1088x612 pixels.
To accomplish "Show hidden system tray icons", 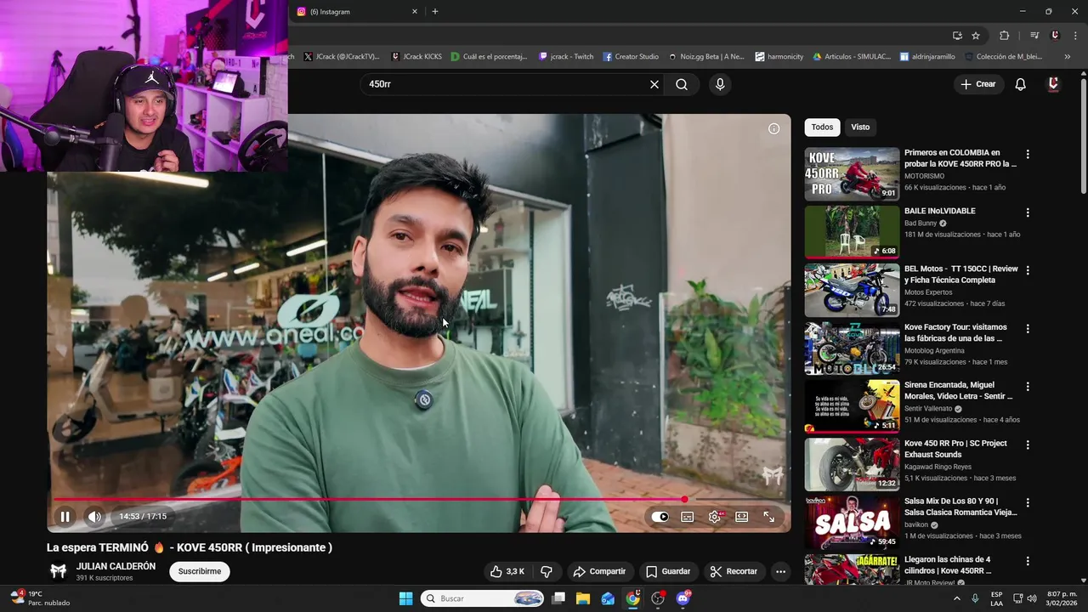I will point(957,598).
